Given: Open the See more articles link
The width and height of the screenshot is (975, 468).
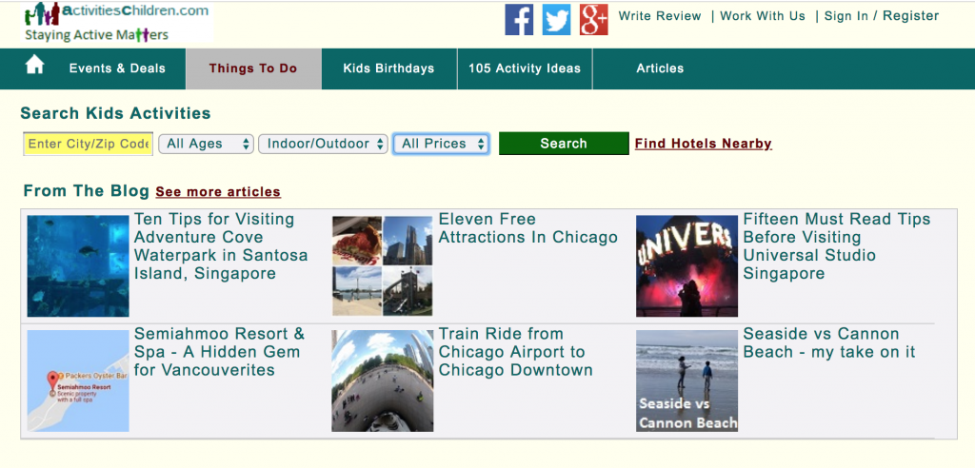Looking at the screenshot, I should tap(218, 192).
